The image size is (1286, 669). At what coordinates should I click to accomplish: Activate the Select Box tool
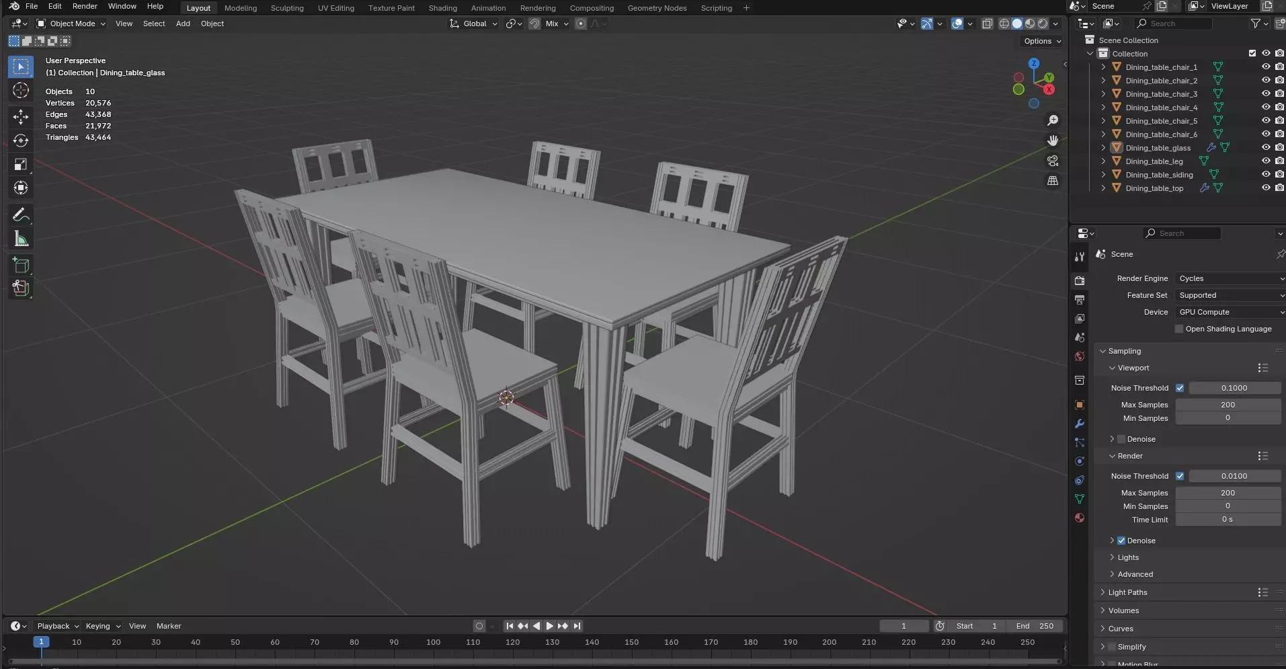coord(21,67)
